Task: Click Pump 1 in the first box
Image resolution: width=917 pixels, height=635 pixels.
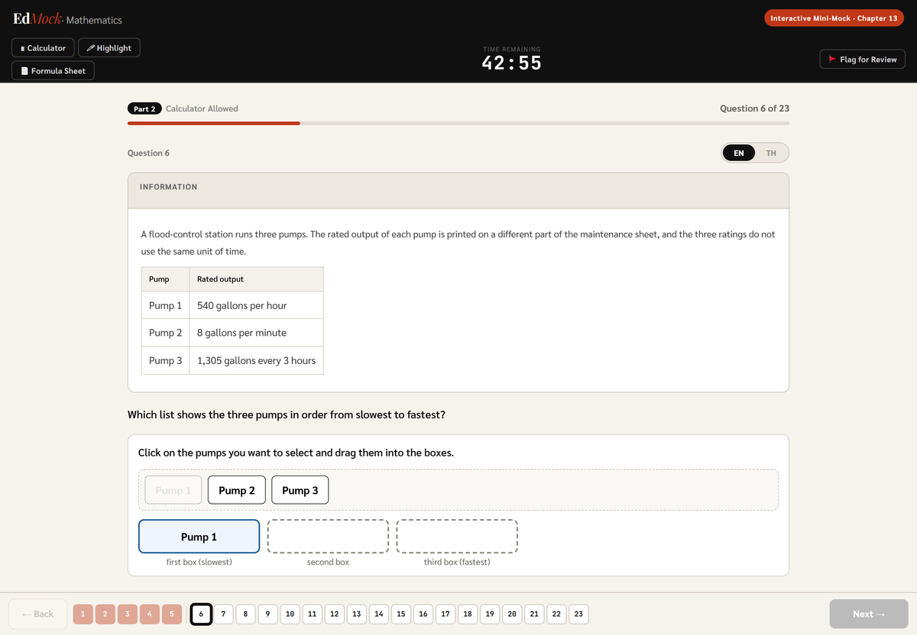Action: pyautogui.click(x=199, y=537)
